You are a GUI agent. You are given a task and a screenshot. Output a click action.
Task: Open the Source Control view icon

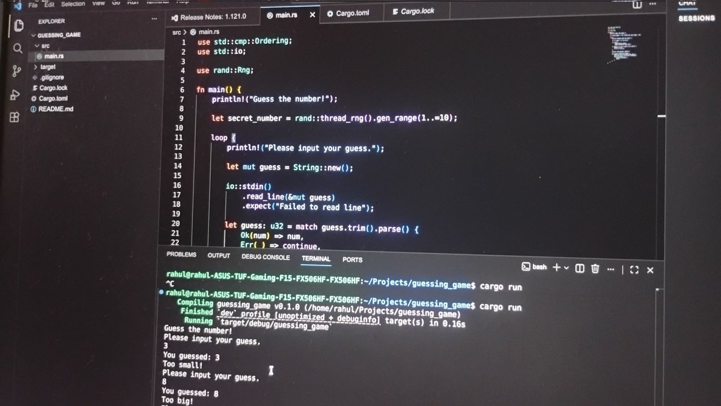16,72
